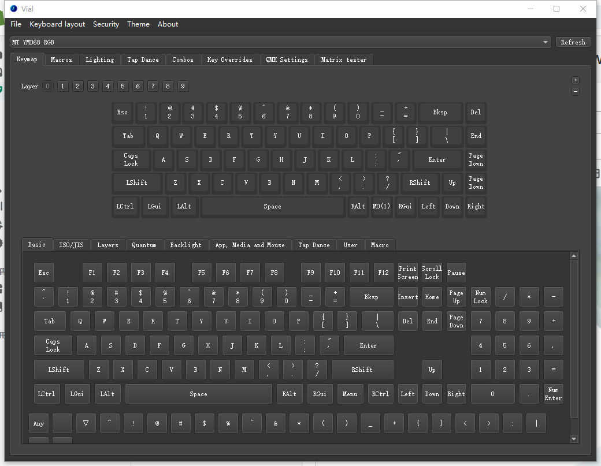The width and height of the screenshot is (601, 466).
Task: Click the blank key next to Any
Action: coord(62,423)
